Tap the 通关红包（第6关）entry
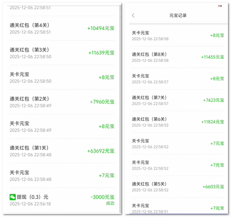231x217 pixels. pos(149,119)
